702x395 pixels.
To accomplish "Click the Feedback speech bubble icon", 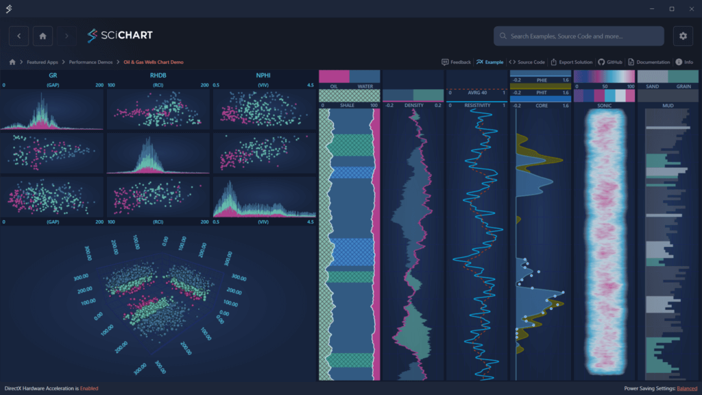I will click(x=446, y=62).
